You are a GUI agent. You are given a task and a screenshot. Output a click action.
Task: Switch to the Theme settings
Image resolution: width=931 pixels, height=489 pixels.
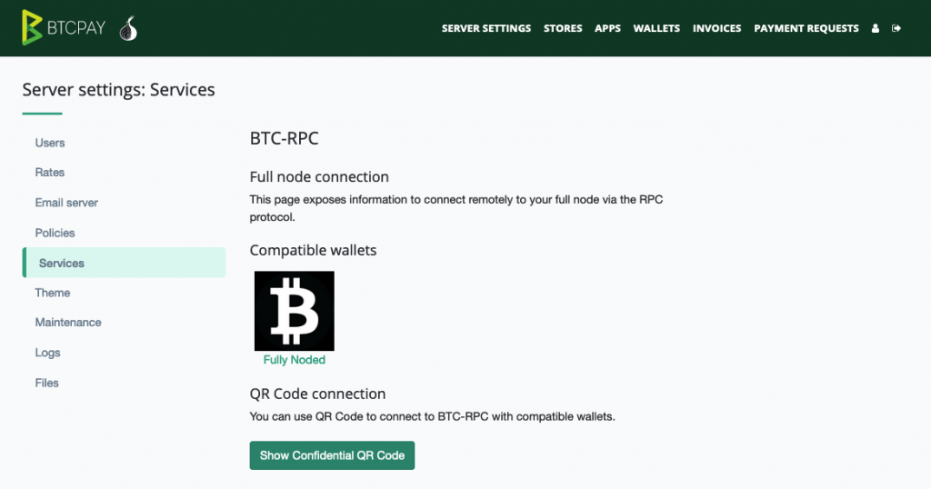coord(52,294)
